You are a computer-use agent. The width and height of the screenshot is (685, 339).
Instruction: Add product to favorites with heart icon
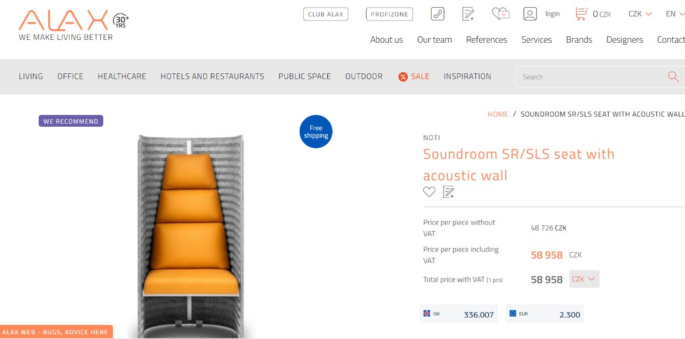pos(429,192)
